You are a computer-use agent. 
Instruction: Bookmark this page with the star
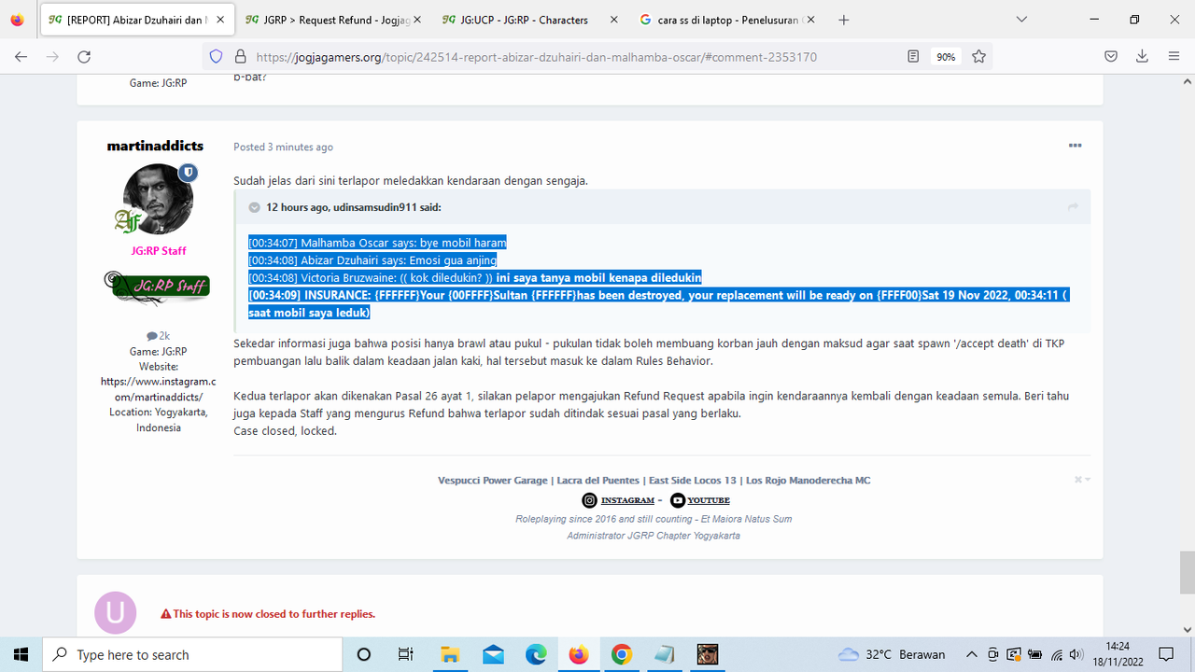[978, 57]
